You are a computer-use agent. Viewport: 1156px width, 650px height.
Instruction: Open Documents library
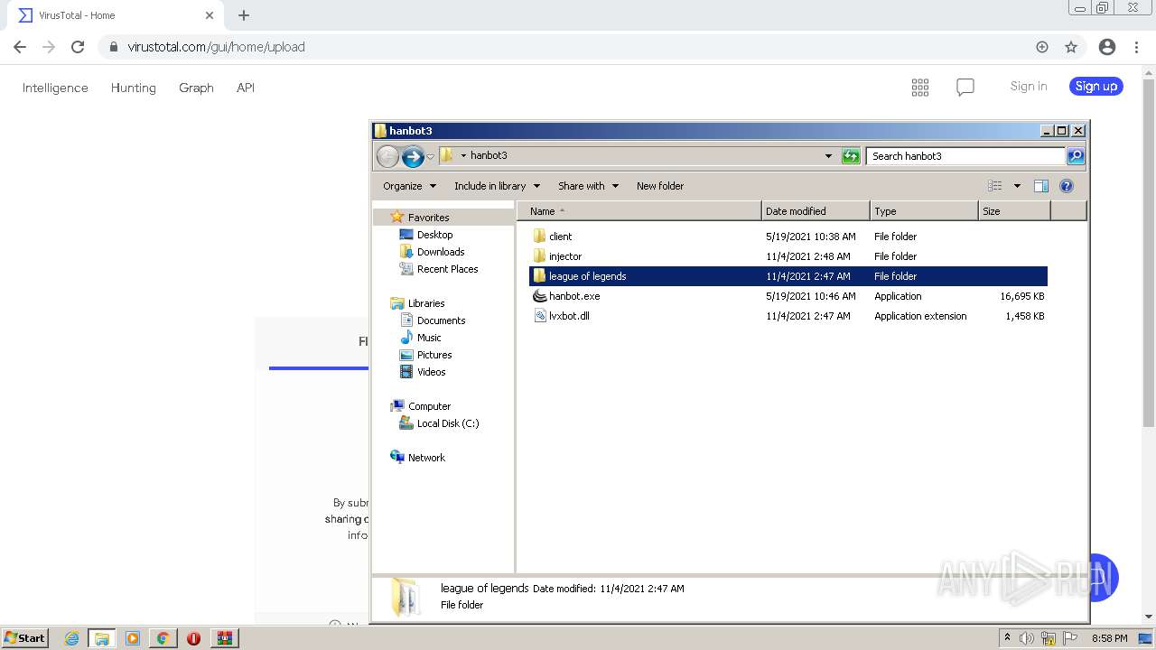441,320
